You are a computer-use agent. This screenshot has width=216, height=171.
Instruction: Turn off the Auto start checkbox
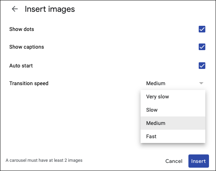[x=202, y=66]
